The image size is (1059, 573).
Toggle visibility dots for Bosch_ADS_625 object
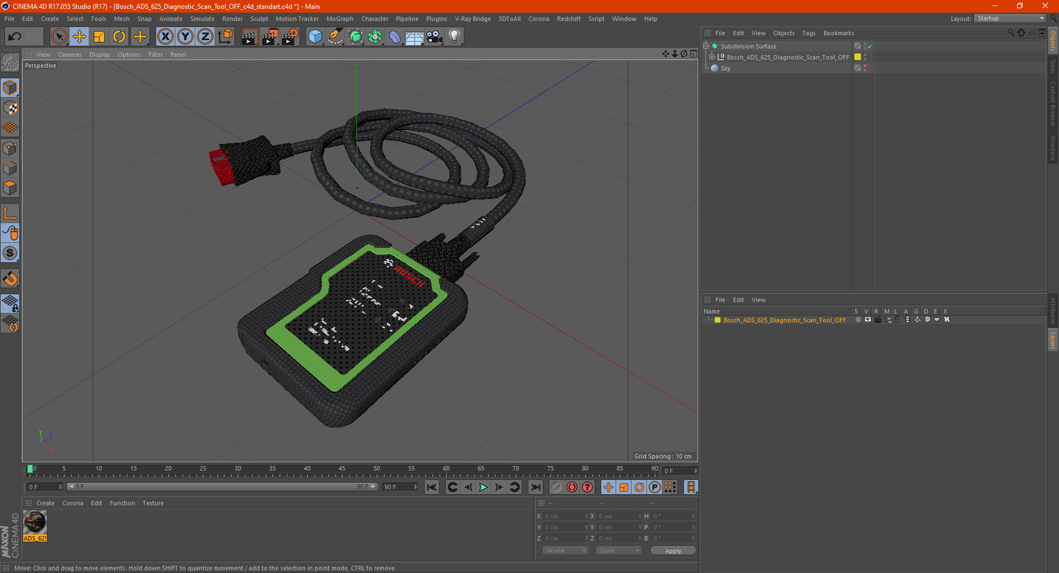[865, 57]
